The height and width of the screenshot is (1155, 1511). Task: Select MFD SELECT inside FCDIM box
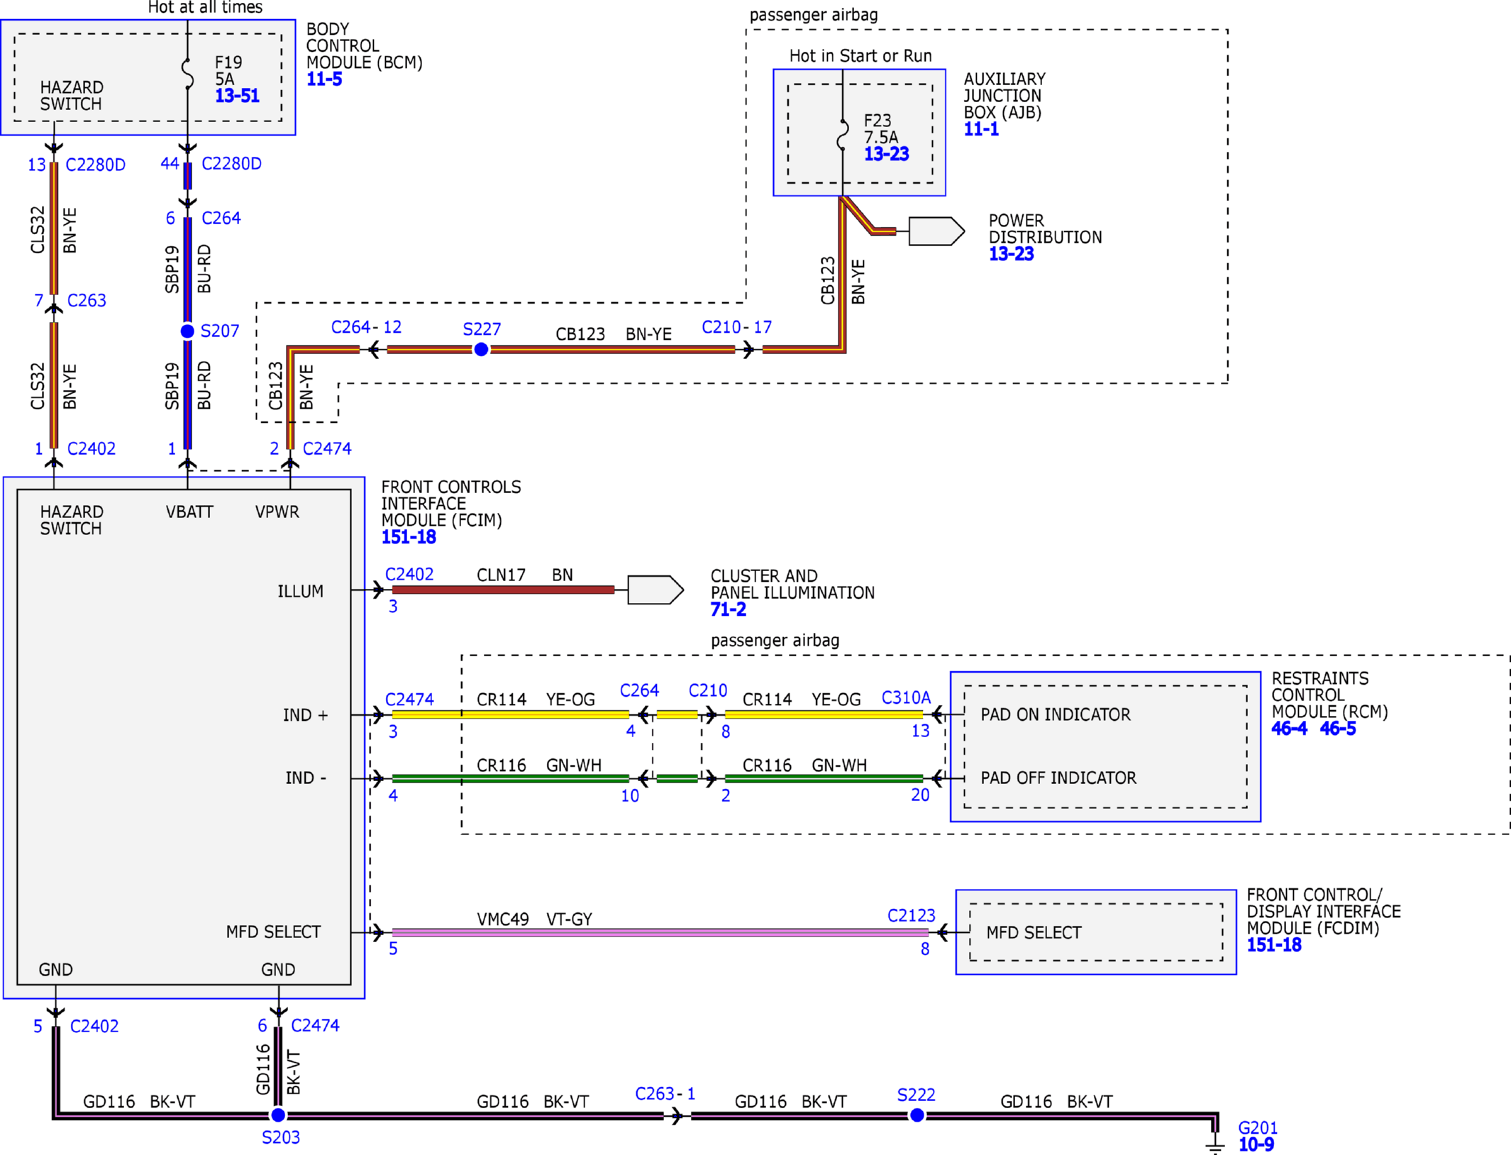[x=1034, y=933]
